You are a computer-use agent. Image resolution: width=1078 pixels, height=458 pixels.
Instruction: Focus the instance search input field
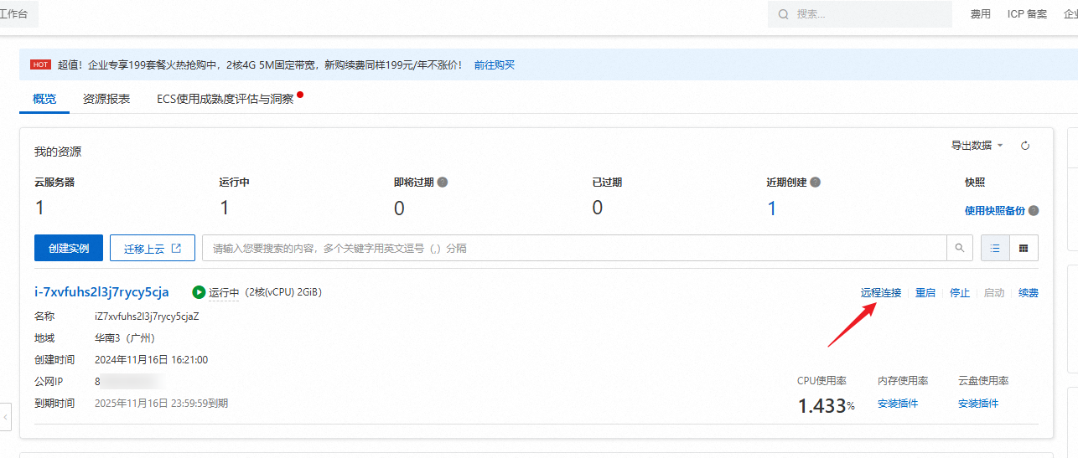(574, 249)
